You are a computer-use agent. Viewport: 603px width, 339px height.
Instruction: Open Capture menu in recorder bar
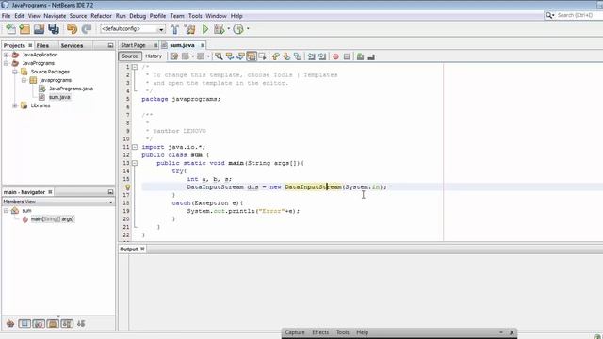click(x=295, y=332)
